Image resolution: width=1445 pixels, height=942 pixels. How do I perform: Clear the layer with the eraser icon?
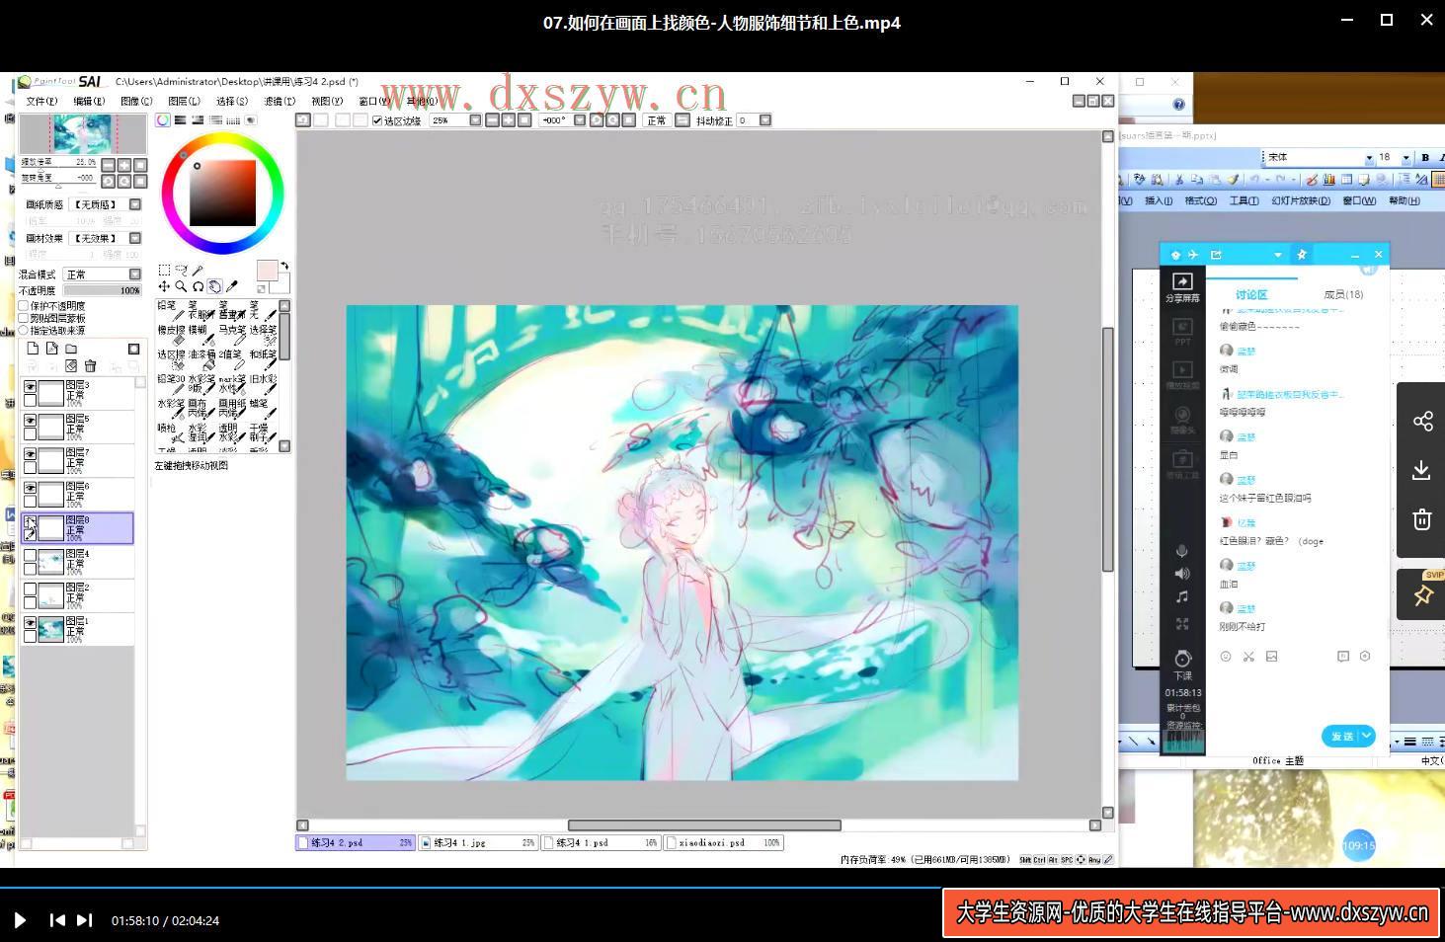(x=71, y=365)
